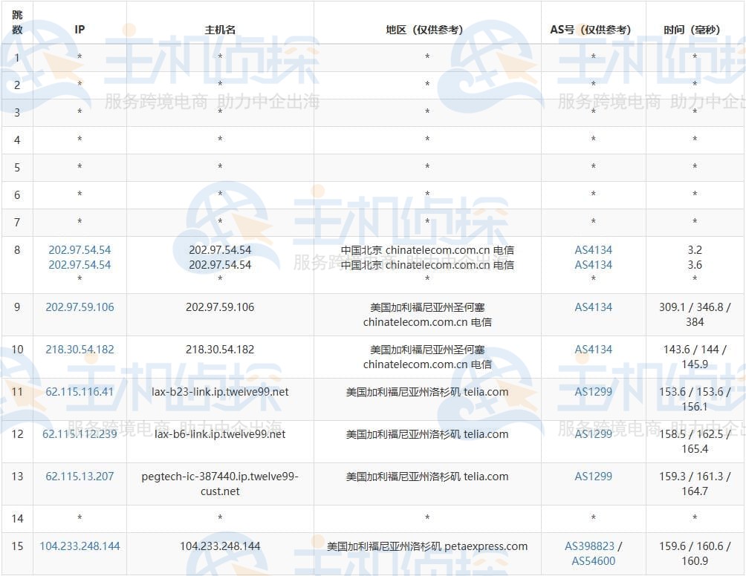Open the AS4134 link on hop 9
Image resolution: width=746 pixels, height=576 pixels.
click(593, 307)
